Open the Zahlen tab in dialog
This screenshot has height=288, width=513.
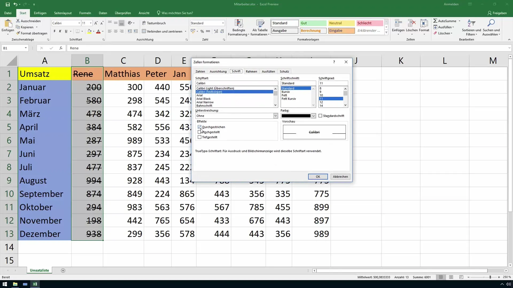pos(200,71)
